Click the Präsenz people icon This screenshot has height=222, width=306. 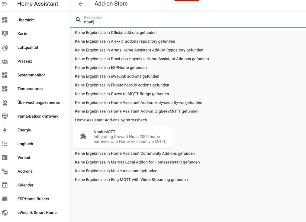click(5, 61)
